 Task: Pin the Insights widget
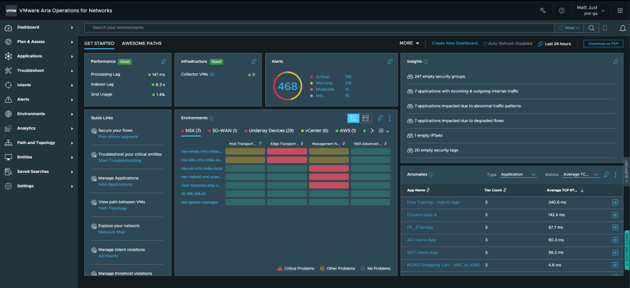point(616,62)
